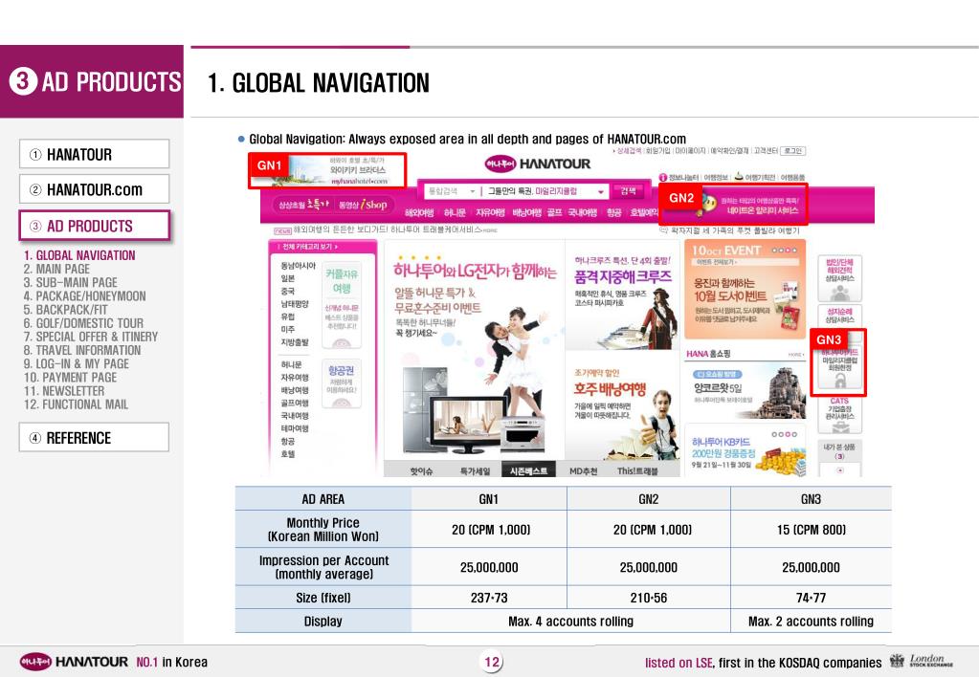Click the 검색 search button
The image size is (979, 677).
point(628,191)
